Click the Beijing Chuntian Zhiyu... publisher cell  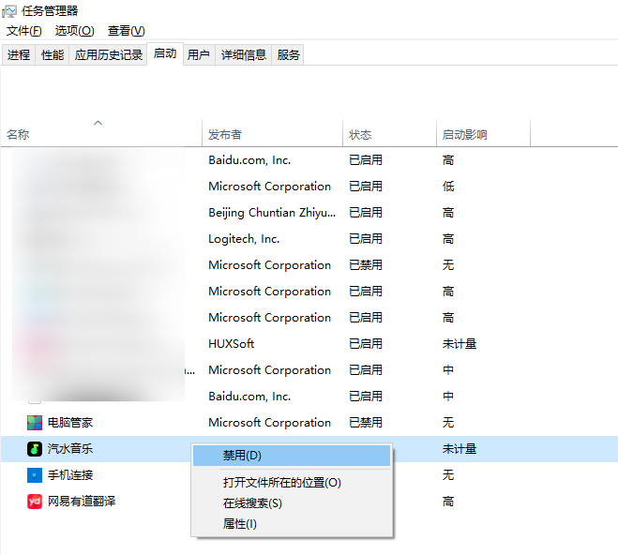(x=272, y=213)
